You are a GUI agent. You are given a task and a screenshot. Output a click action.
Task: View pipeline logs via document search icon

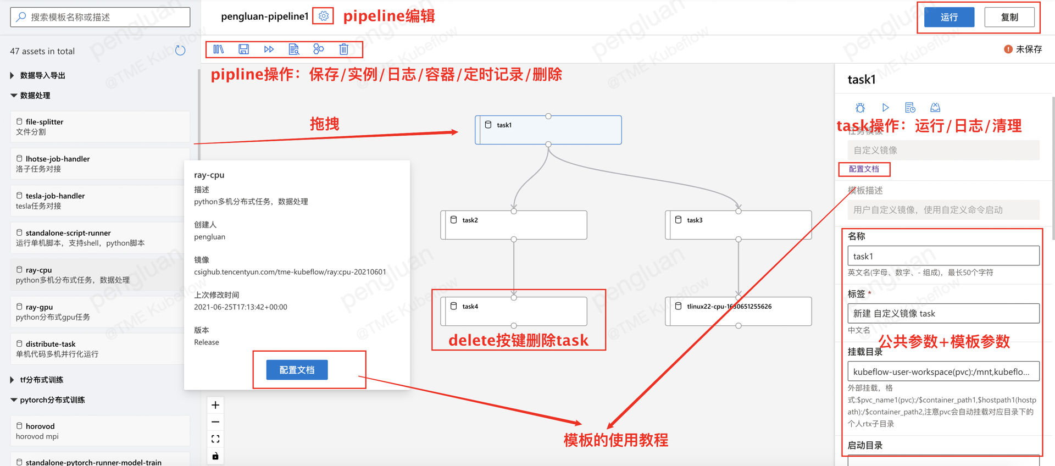294,49
